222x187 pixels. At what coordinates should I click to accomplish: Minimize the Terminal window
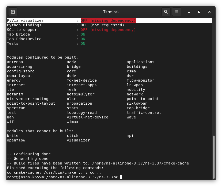(x=189, y=12)
